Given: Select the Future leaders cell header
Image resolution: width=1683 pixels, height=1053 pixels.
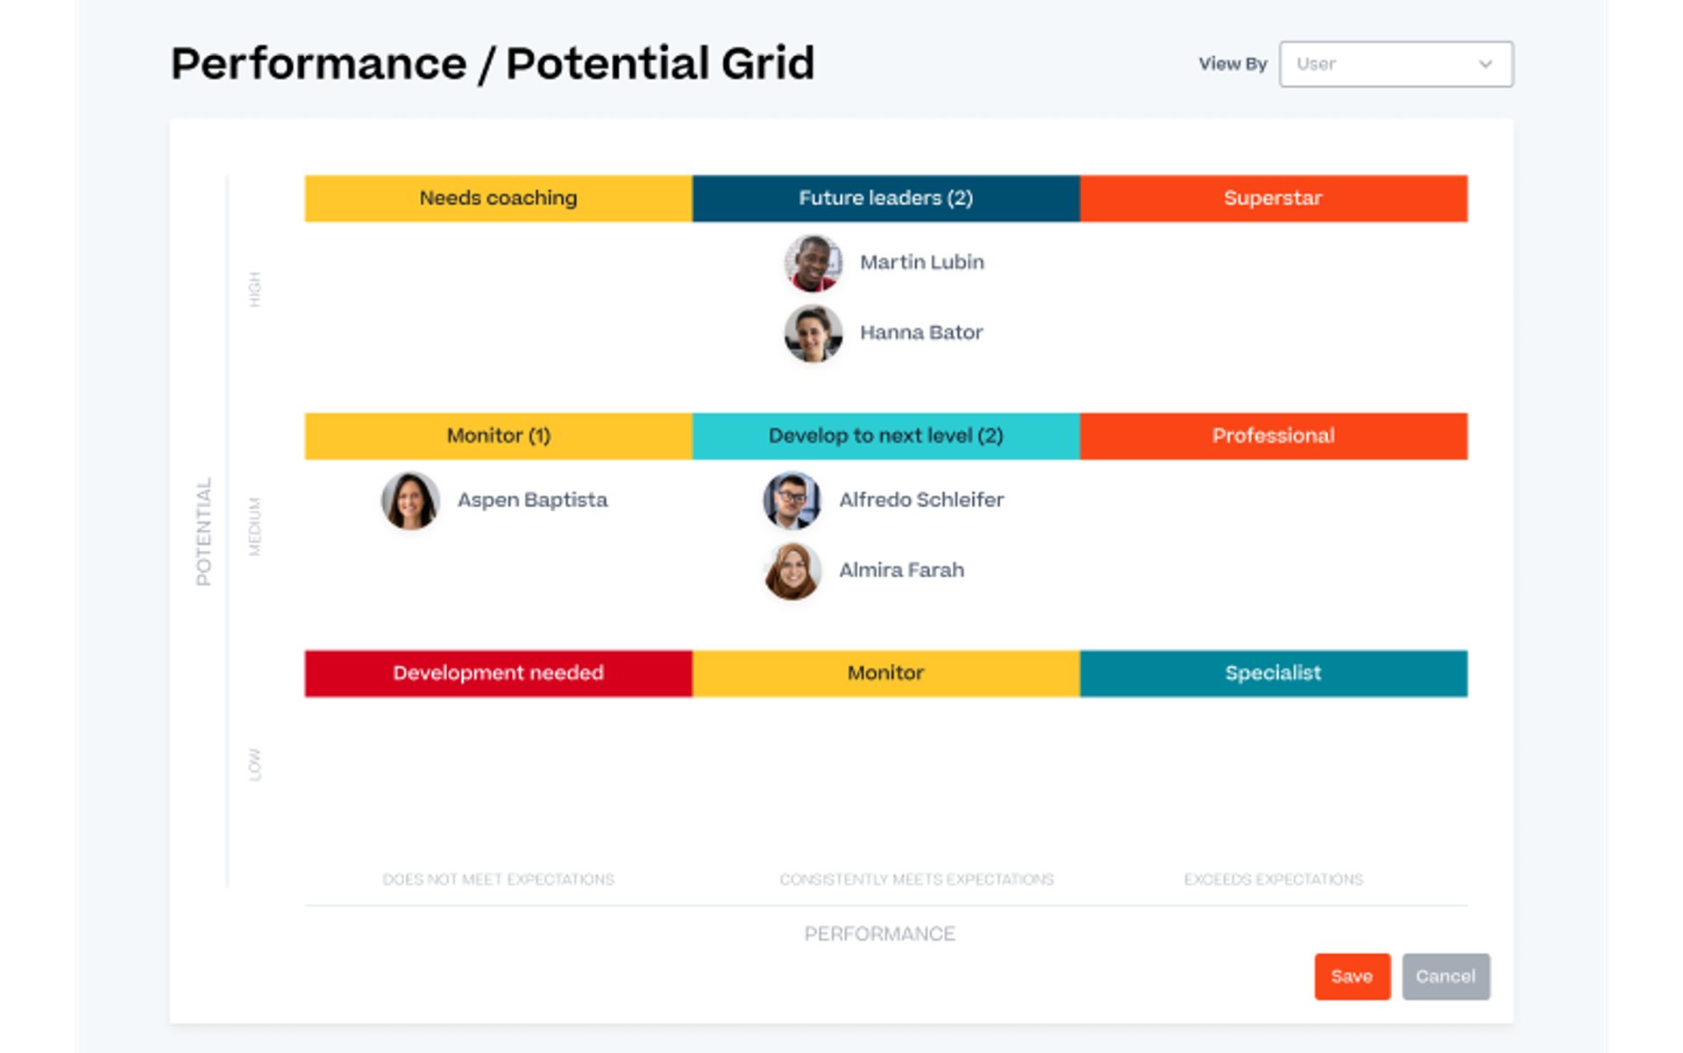Looking at the screenshot, I should coord(884,198).
